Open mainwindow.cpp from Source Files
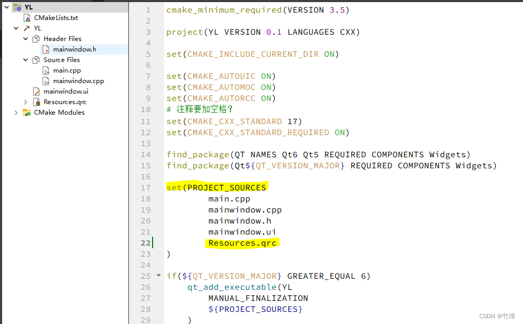 click(x=79, y=81)
